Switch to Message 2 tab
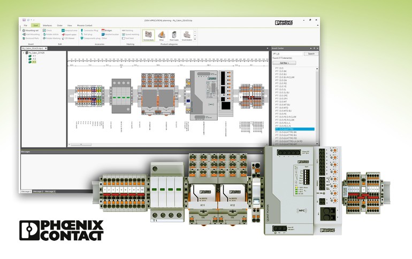This screenshot has width=412, height=259. [x=38, y=192]
